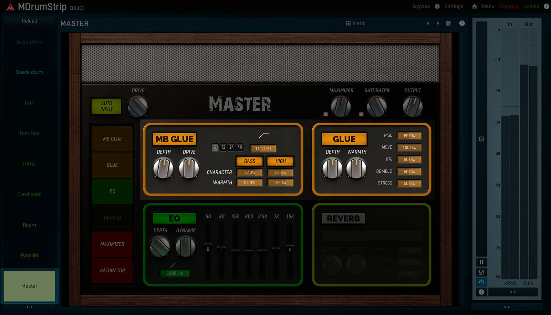The height and width of the screenshot is (315, 551).
Task: Switch to the Overheads section
Action: click(29, 195)
